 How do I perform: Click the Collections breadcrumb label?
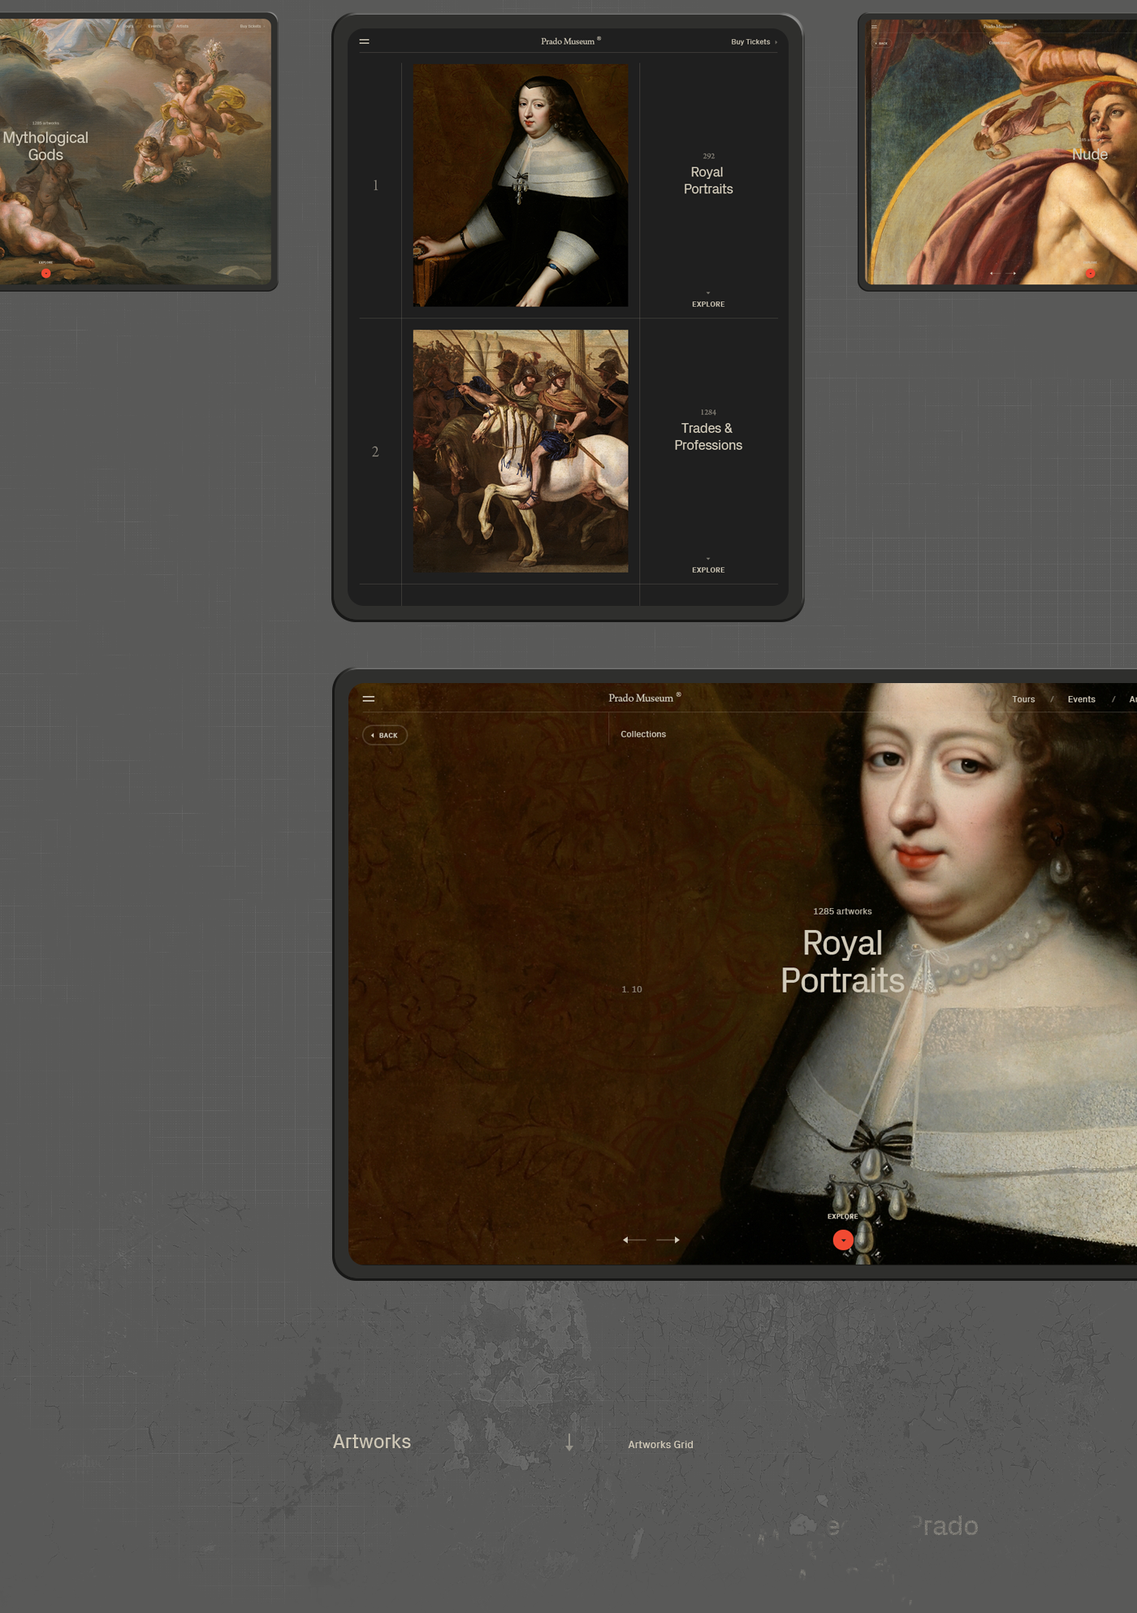point(643,734)
